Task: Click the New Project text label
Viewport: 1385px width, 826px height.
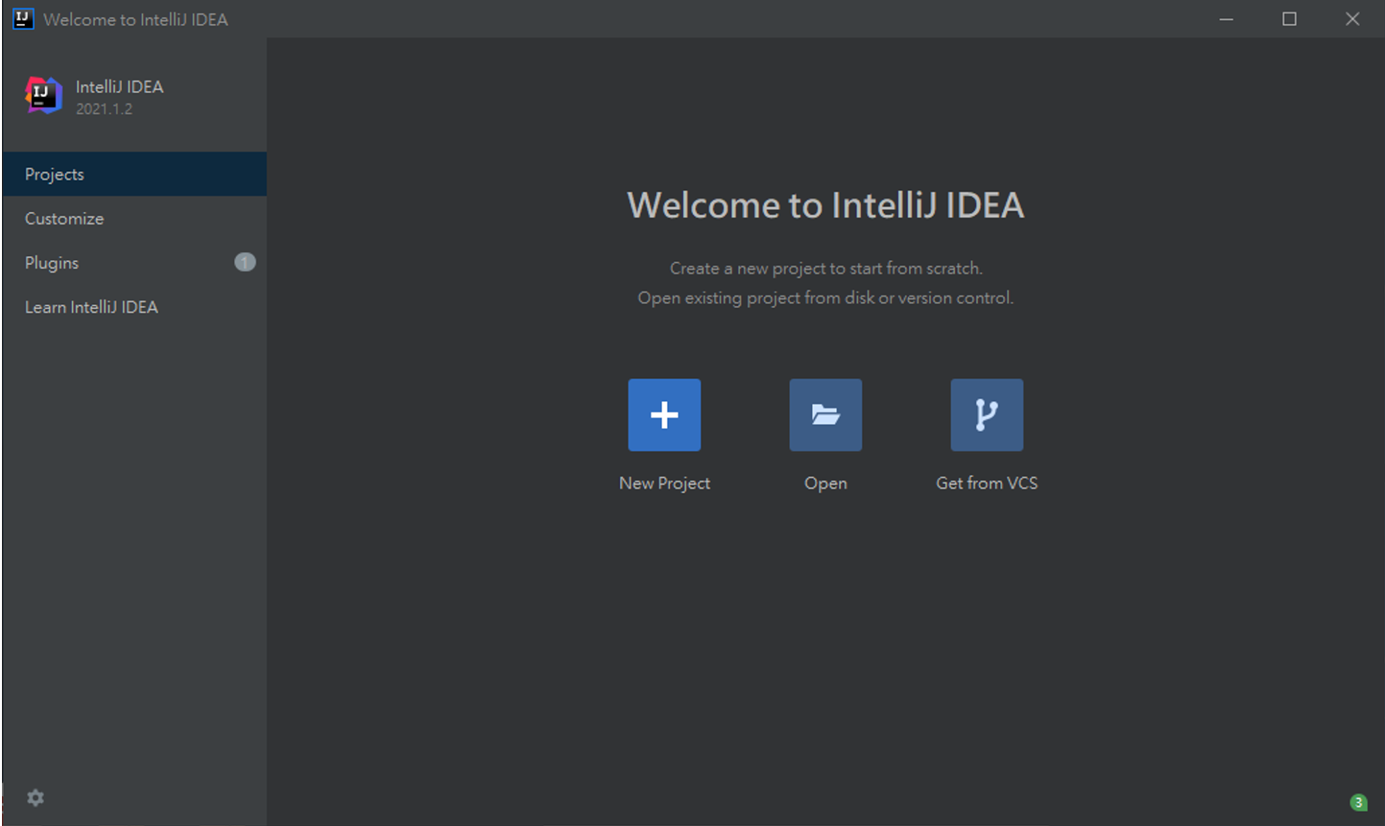Action: (x=664, y=483)
